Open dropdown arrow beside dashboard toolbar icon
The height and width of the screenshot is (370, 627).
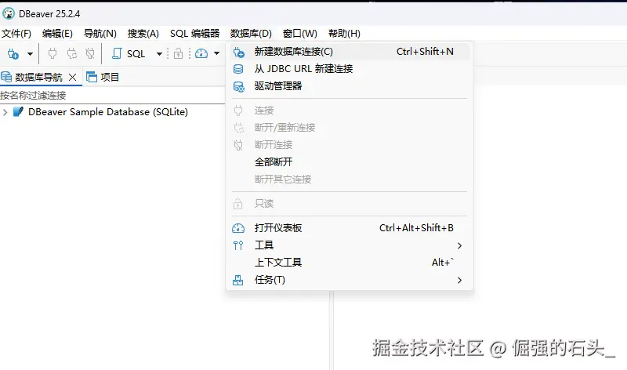[217, 53]
